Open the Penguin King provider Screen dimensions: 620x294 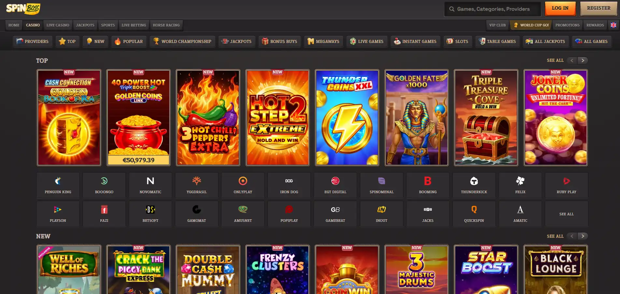[58, 185]
